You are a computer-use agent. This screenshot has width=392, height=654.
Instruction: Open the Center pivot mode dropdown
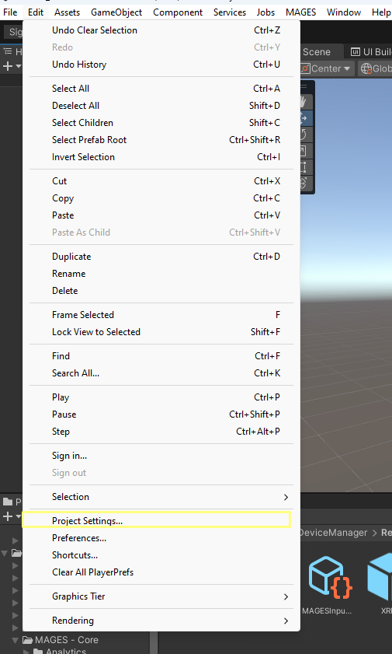327,68
